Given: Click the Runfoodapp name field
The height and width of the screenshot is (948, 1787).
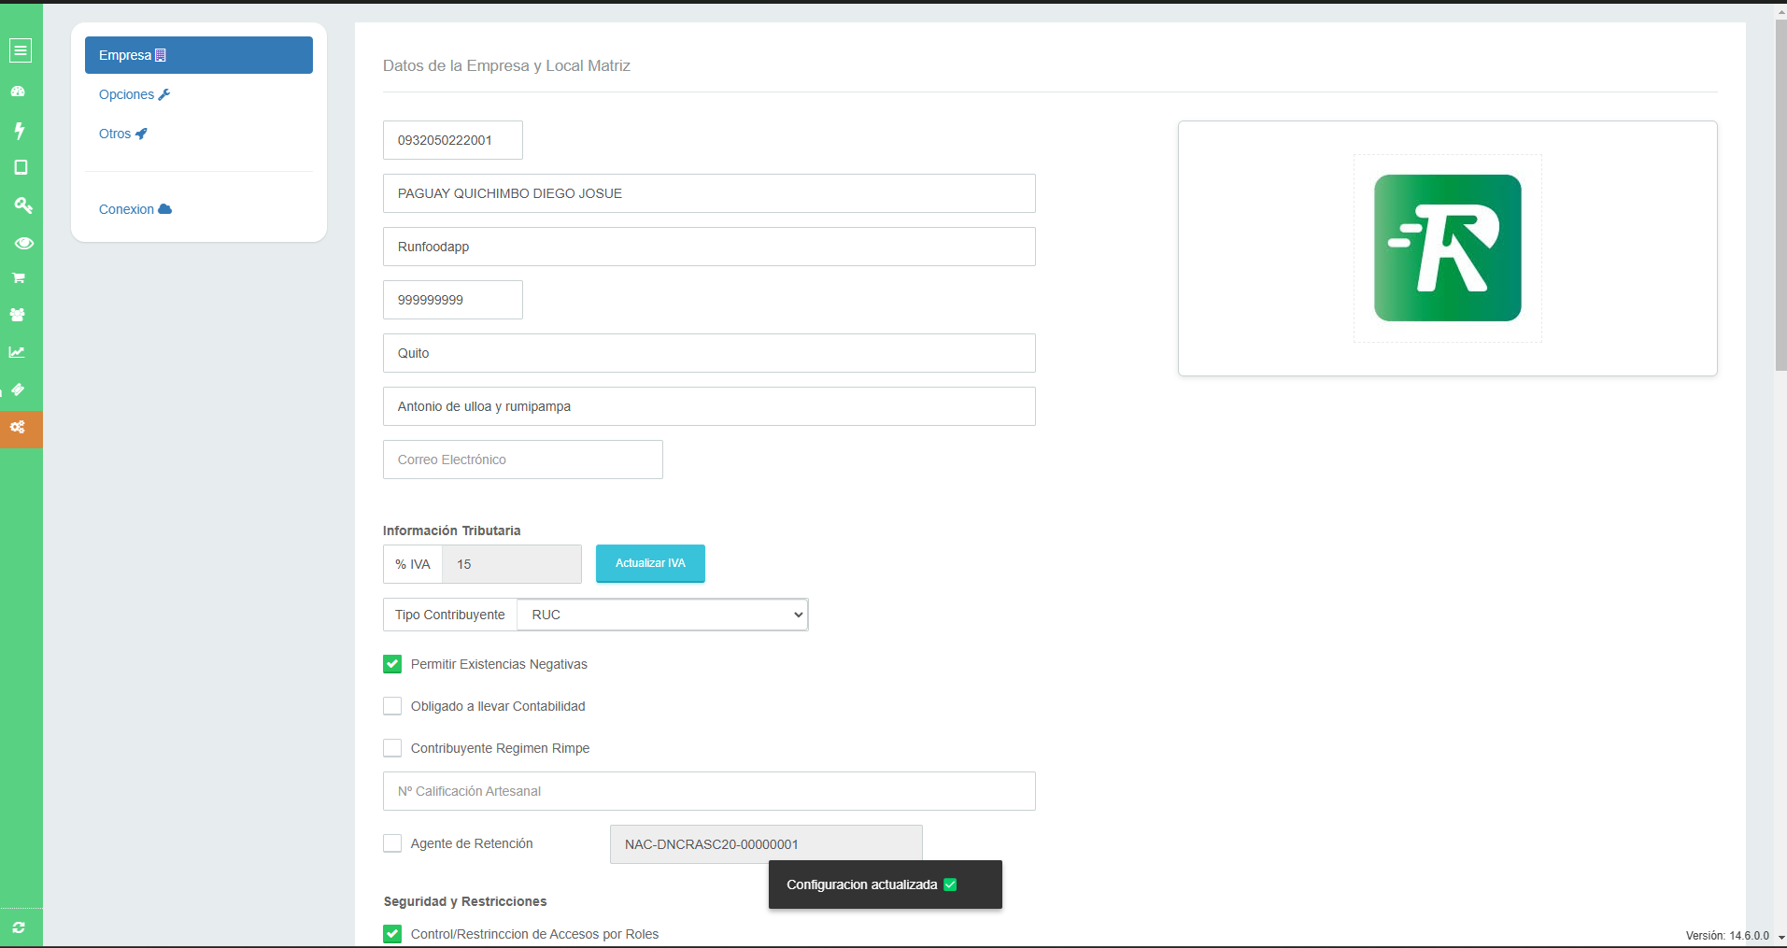Looking at the screenshot, I should click(709, 247).
